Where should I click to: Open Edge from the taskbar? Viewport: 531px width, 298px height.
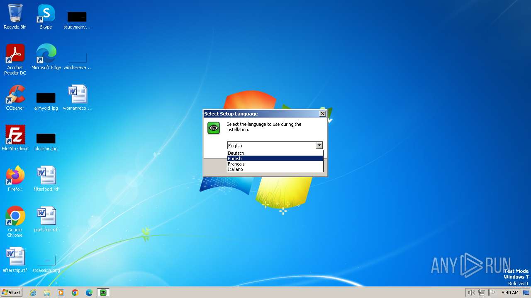[x=89, y=293]
